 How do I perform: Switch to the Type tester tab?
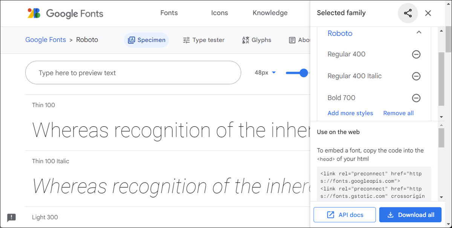(x=204, y=40)
